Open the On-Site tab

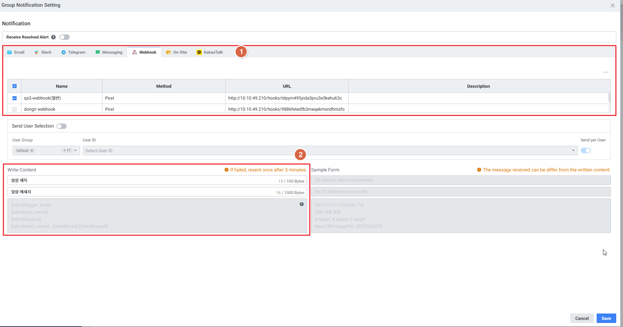[177, 52]
